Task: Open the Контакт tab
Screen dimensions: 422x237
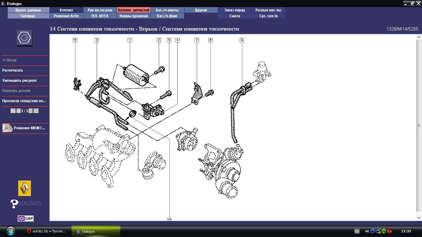Action: tap(66, 10)
